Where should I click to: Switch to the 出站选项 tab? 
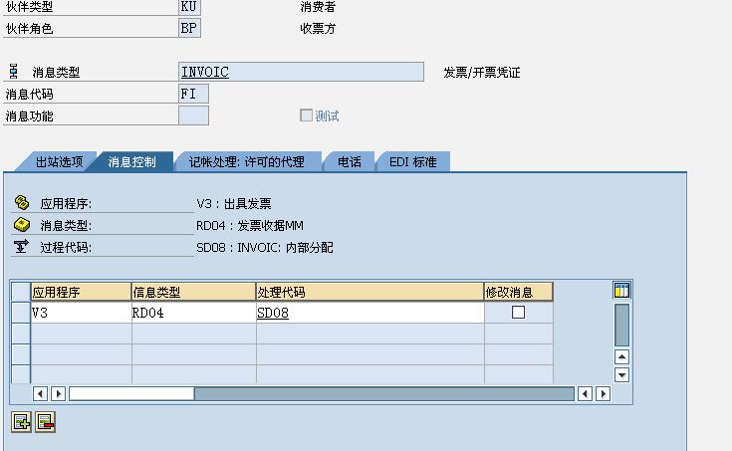(x=59, y=162)
